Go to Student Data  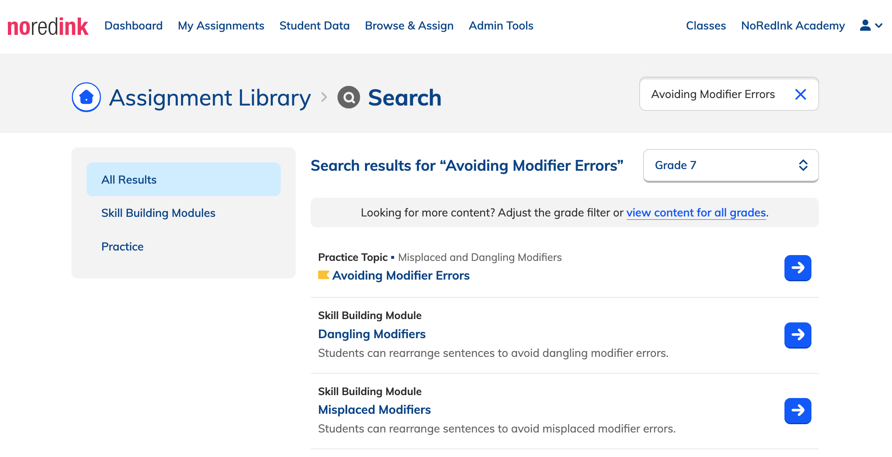point(314,26)
